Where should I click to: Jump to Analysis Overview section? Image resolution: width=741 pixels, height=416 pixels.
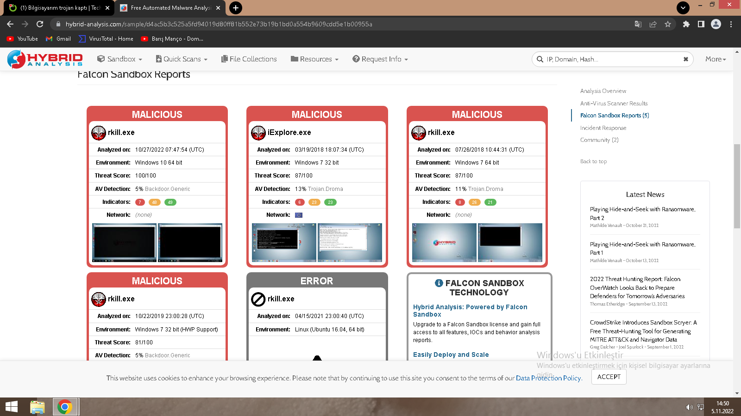click(603, 91)
